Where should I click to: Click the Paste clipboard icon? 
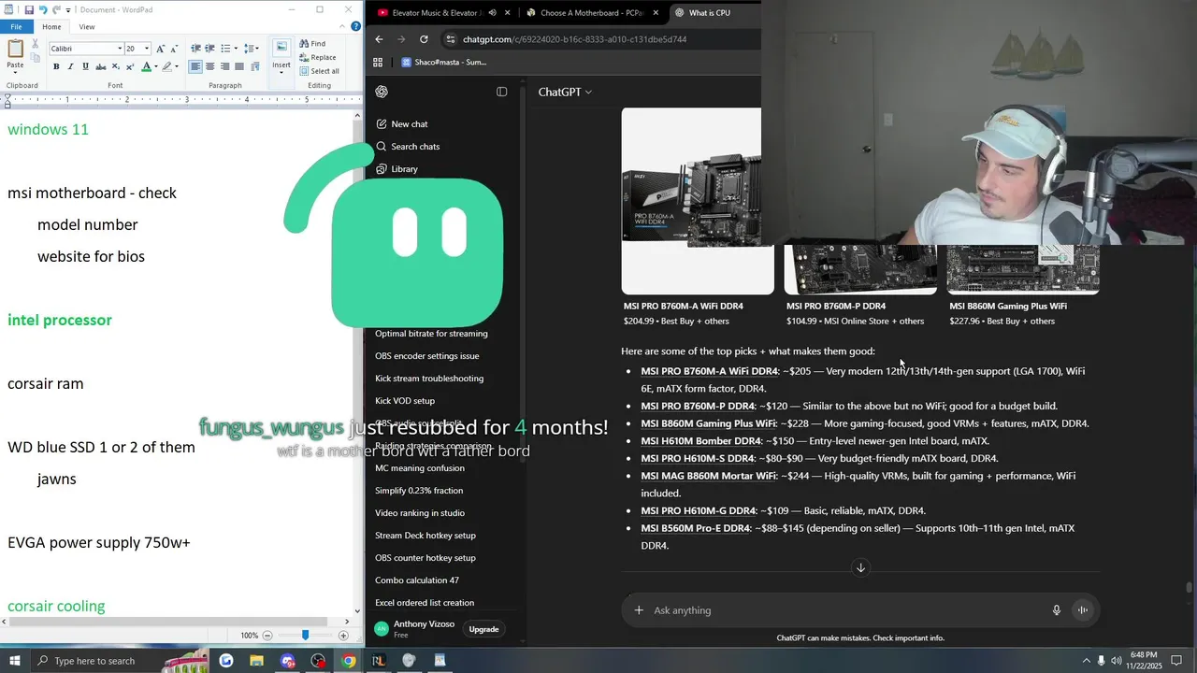click(15, 47)
